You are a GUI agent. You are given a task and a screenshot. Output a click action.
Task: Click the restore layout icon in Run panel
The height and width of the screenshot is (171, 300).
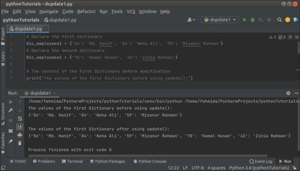coord(11,131)
